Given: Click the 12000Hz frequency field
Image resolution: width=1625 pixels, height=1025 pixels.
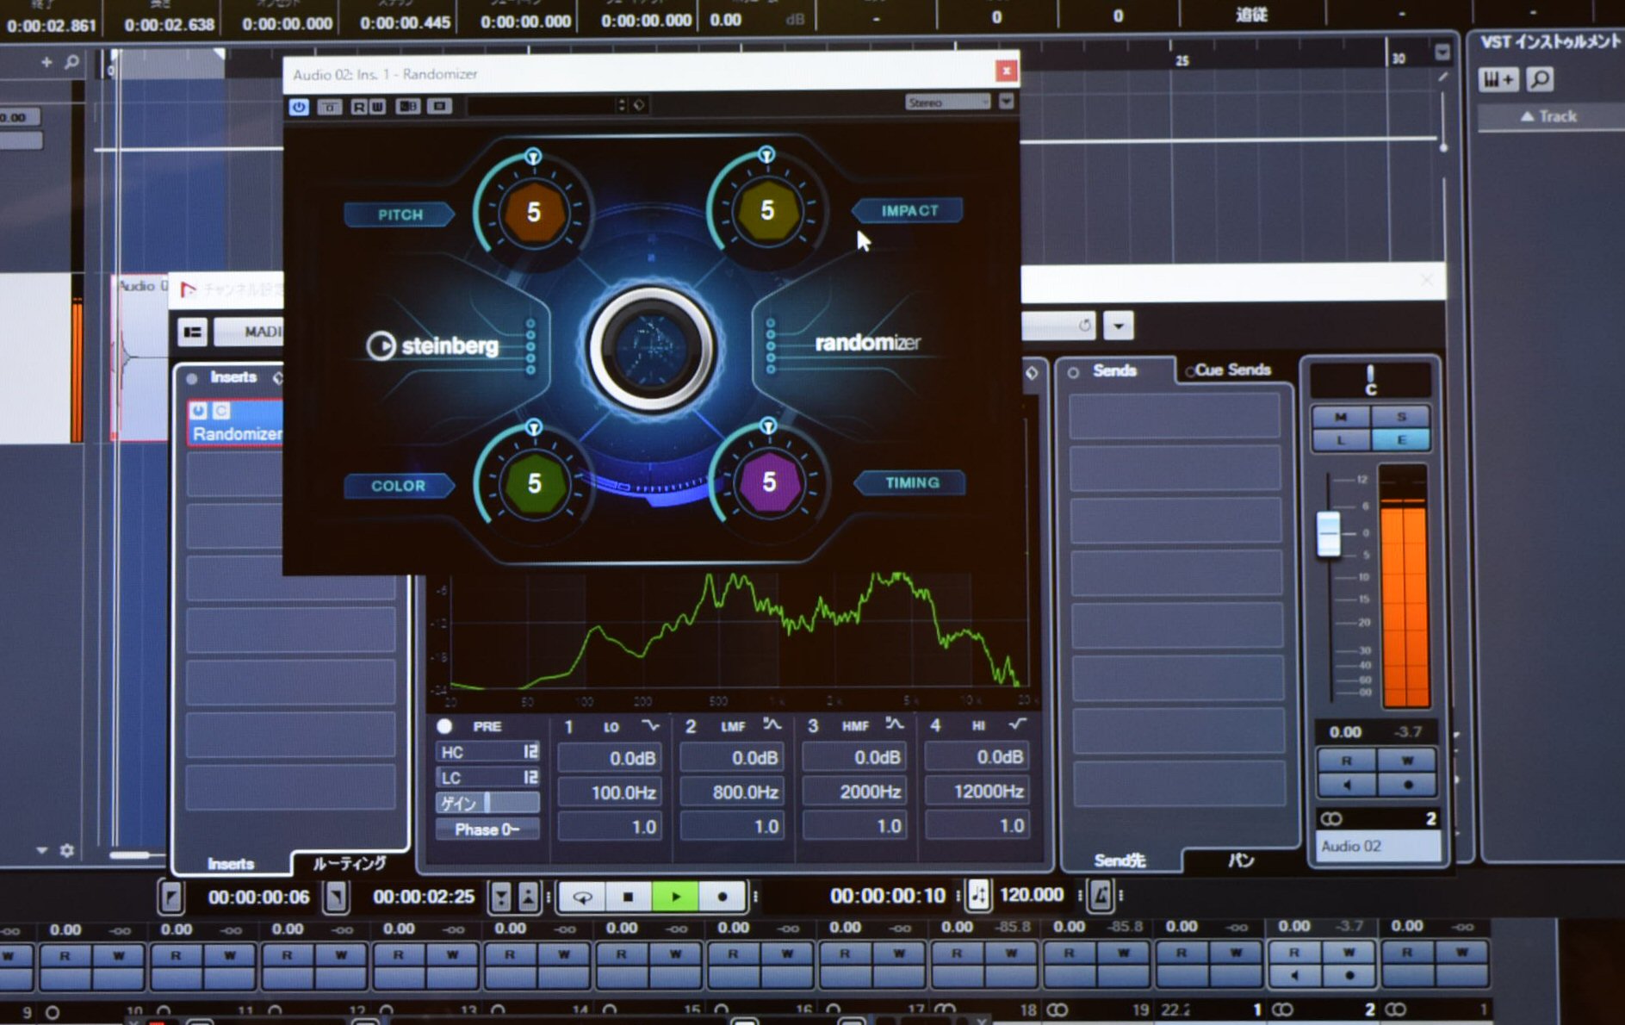Looking at the screenshot, I should point(977,792).
